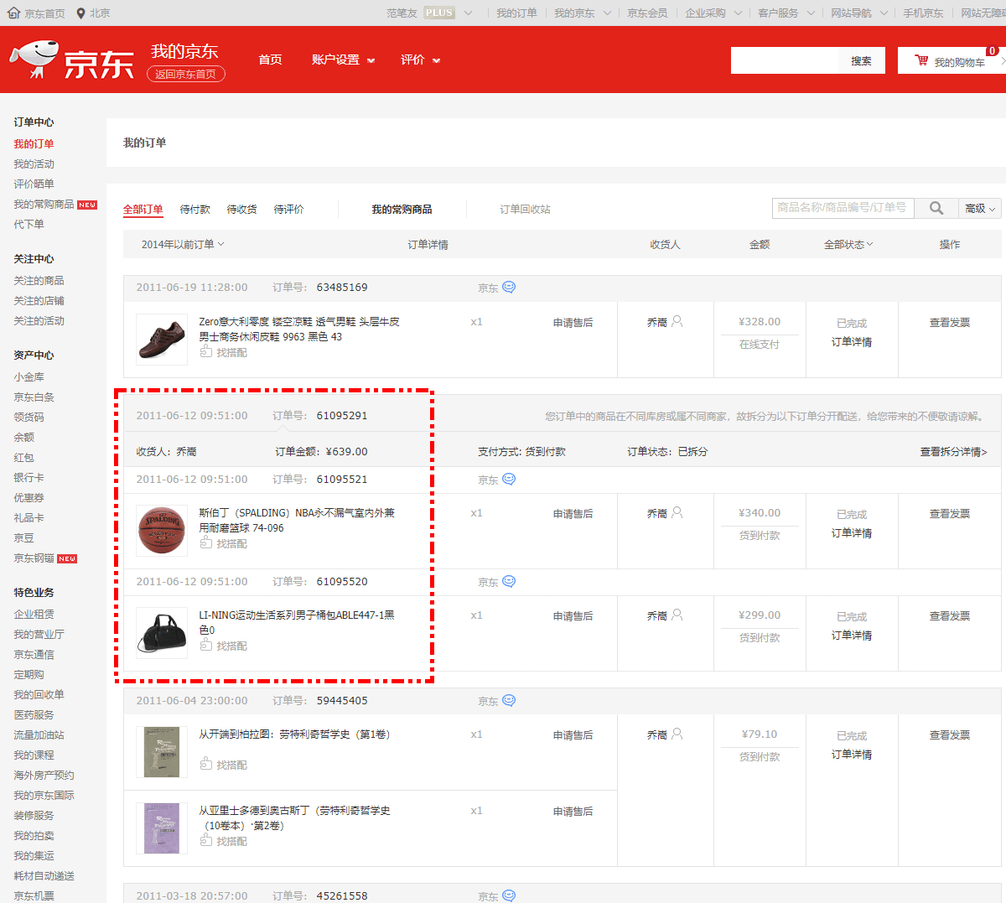Image resolution: width=1006 pixels, height=903 pixels.
Task: Open 我的订单 in left sidebar
Action: point(34,143)
